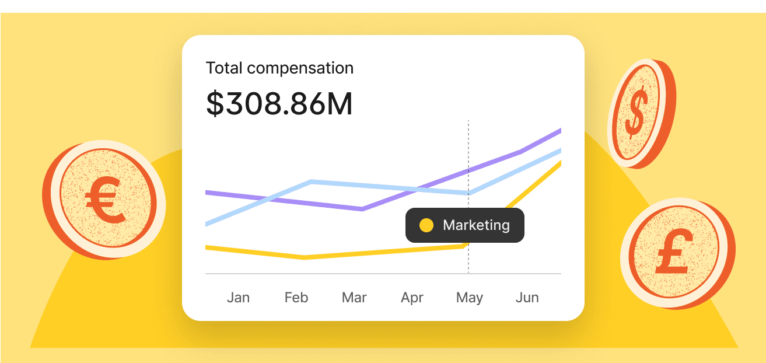This screenshot has height=363, width=766.
Task: Click the light blue trend line
Action: click(379, 186)
